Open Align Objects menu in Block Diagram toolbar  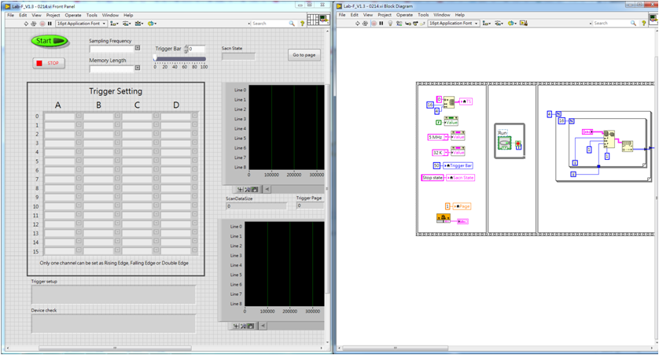pos(486,23)
